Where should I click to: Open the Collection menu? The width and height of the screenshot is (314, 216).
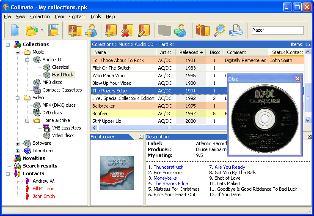pos(40,16)
